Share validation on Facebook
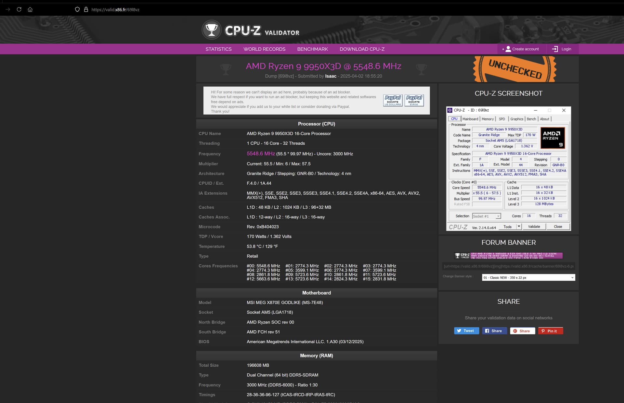 click(x=494, y=331)
